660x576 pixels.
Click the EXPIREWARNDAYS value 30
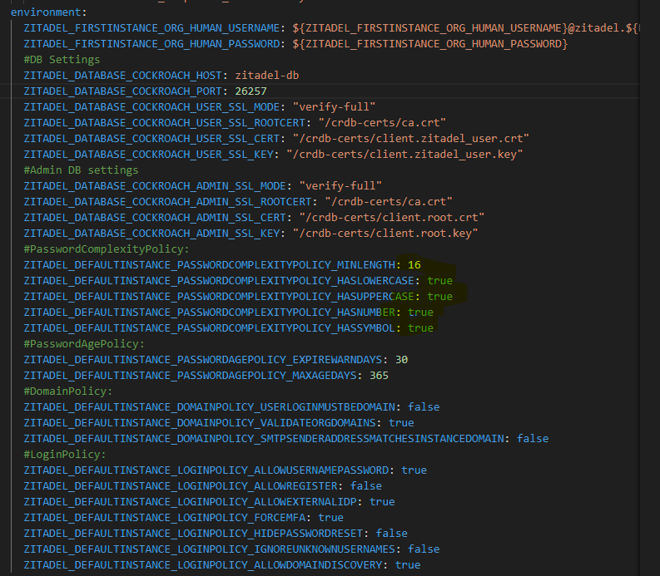401,359
